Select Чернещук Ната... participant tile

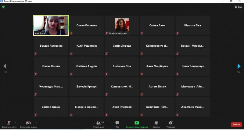51,87
